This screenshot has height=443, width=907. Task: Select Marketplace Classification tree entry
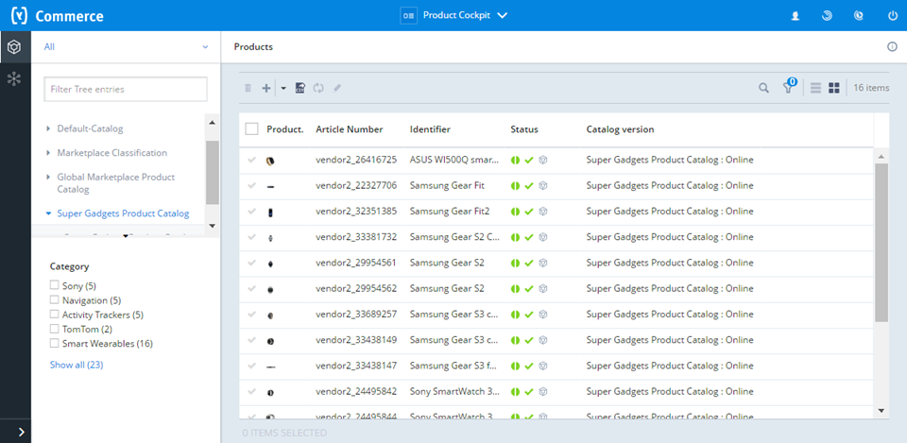(112, 153)
